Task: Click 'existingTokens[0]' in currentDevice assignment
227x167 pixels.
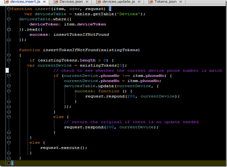Action: (102, 66)
